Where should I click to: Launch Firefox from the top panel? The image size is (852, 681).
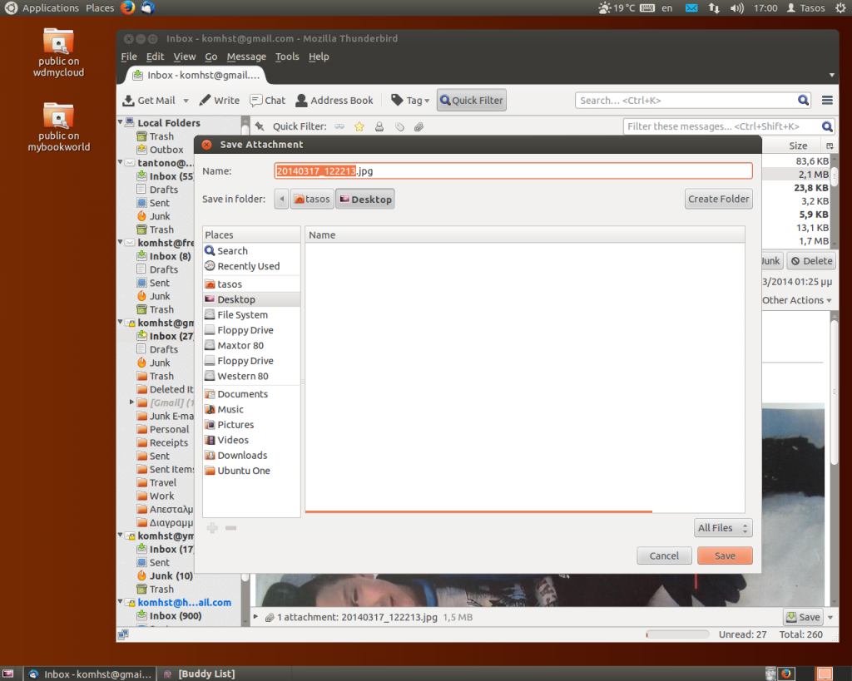click(127, 8)
